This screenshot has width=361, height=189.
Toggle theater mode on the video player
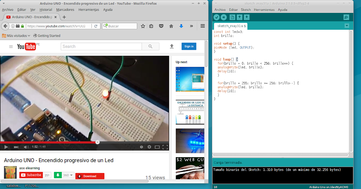point(157,147)
